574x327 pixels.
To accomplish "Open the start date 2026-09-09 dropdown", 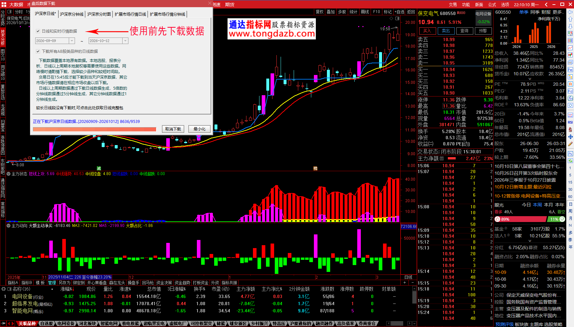I will pyautogui.click(x=72, y=41).
